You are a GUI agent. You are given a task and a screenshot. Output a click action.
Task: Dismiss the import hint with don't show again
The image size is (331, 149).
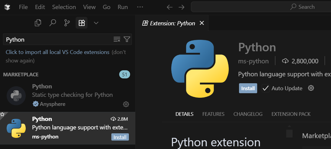click(x=66, y=56)
